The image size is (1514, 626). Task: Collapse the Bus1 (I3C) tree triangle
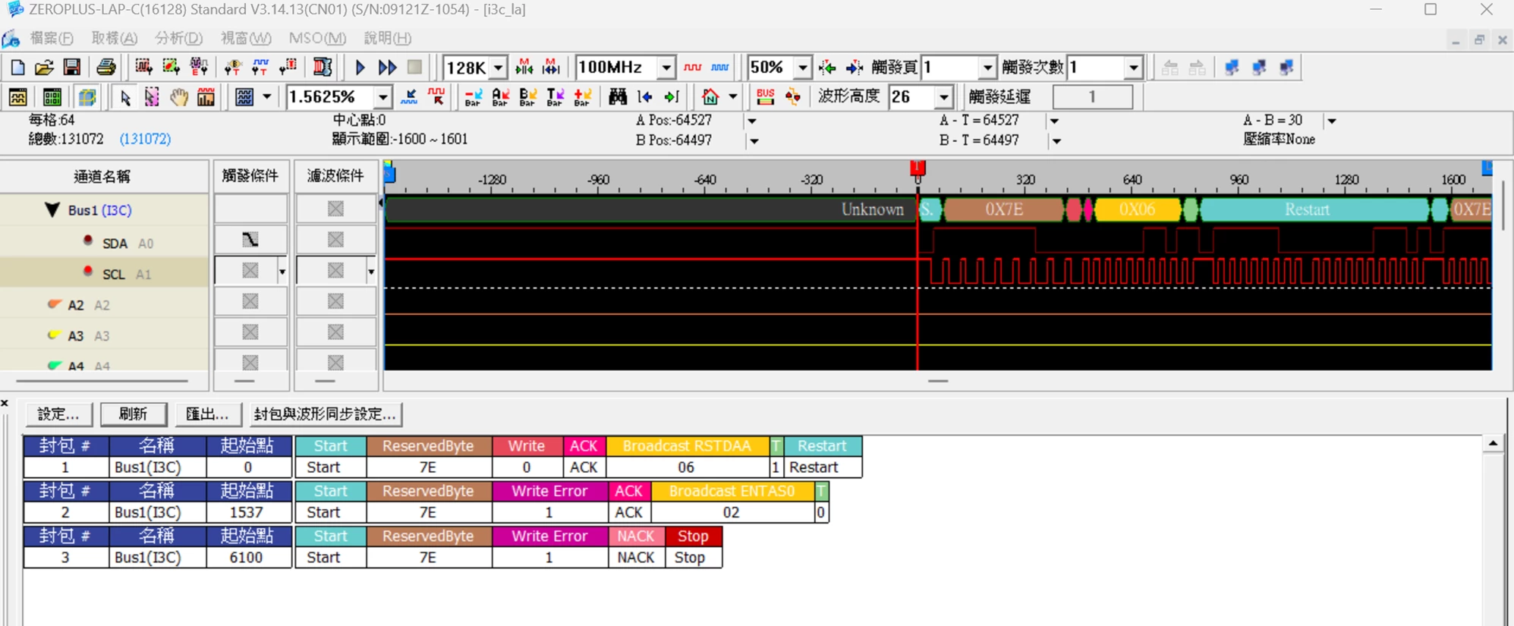pyautogui.click(x=52, y=209)
